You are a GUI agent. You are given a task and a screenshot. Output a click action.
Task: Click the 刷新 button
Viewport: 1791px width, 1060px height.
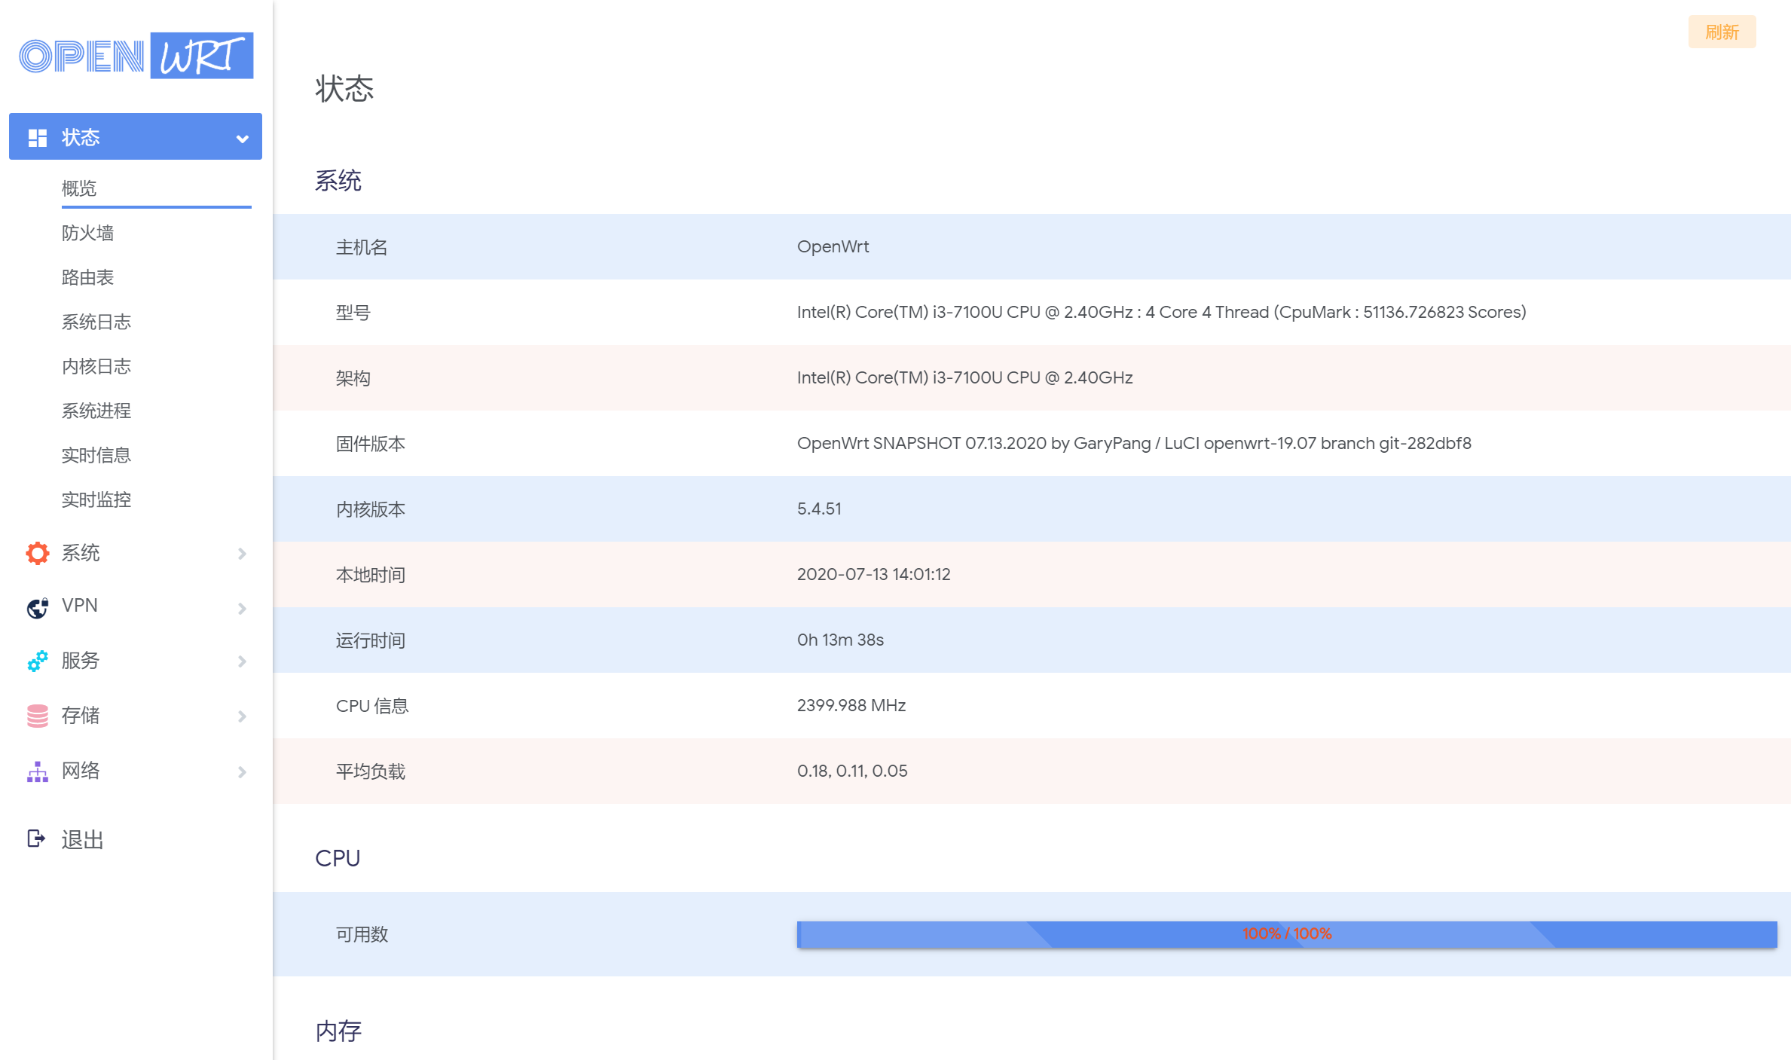(1722, 32)
